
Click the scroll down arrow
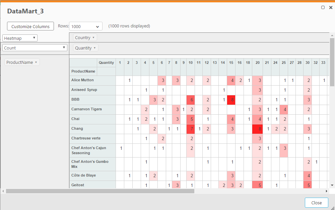(x=332, y=185)
